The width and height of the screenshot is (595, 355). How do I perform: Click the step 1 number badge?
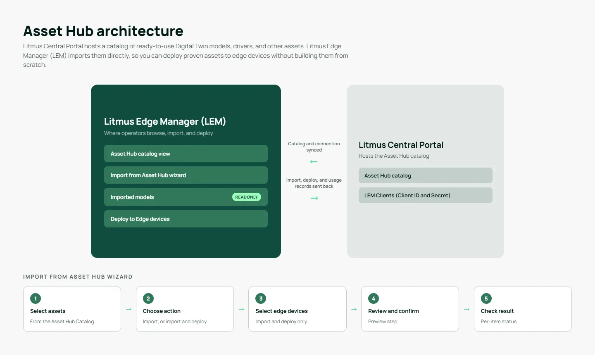click(36, 298)
